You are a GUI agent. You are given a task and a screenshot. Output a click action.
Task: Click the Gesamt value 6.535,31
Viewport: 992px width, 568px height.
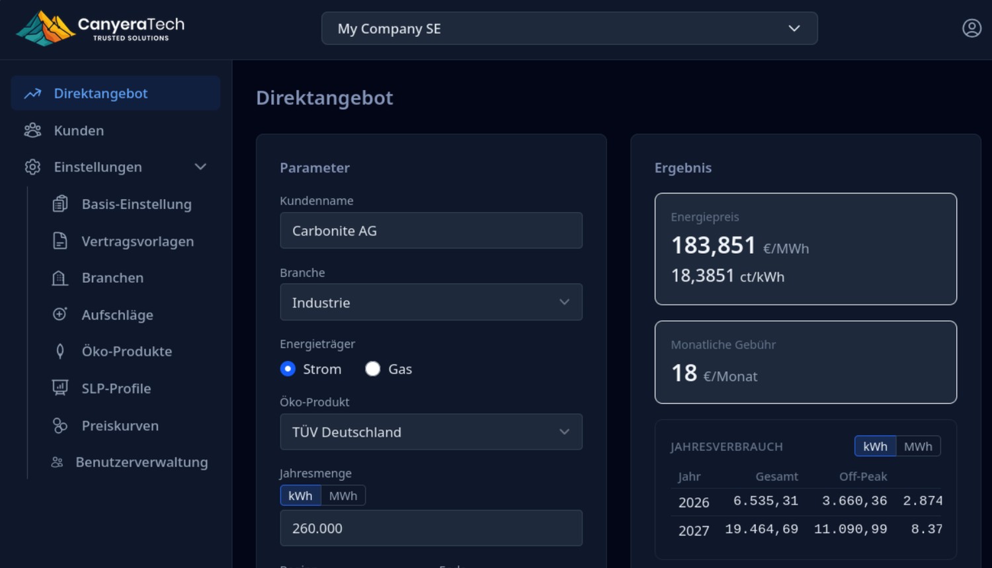(x=766, y=501)
